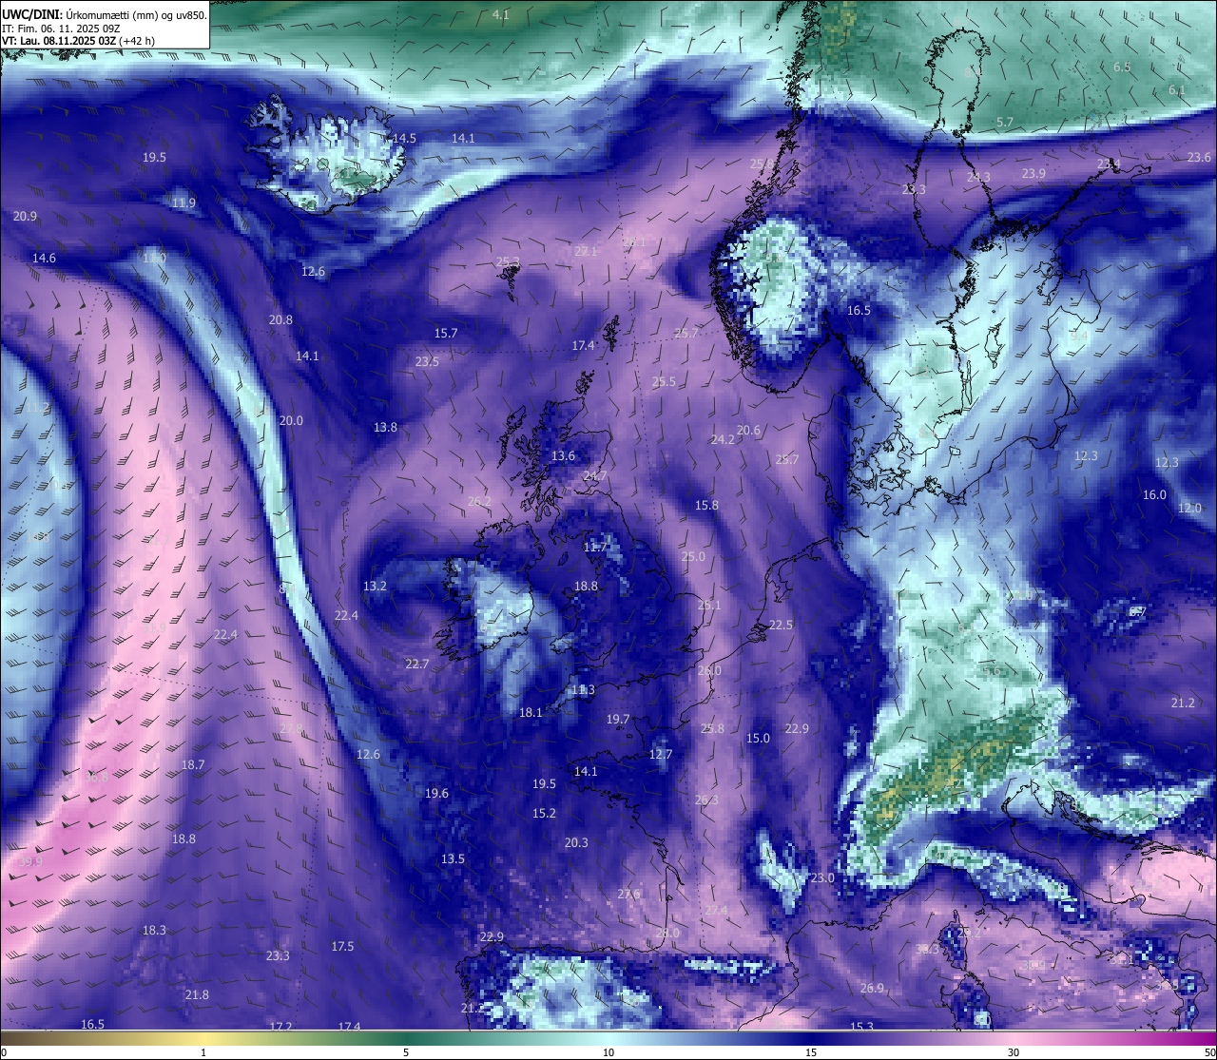Click the 15.7 value label
The width and height of the screenshot is (1217, 1060).
point(446,334)
